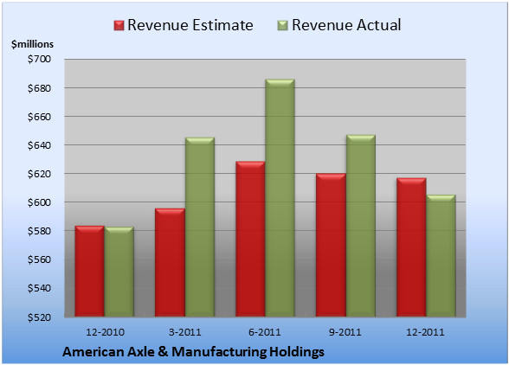Click the $560 axis value

point(39,259)
